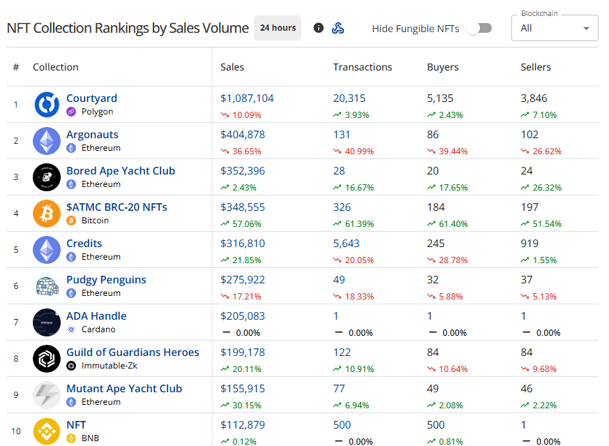Click the blue webhook icon in header
The width and height of the screenshot is (609, 446).
click(338, 28)
